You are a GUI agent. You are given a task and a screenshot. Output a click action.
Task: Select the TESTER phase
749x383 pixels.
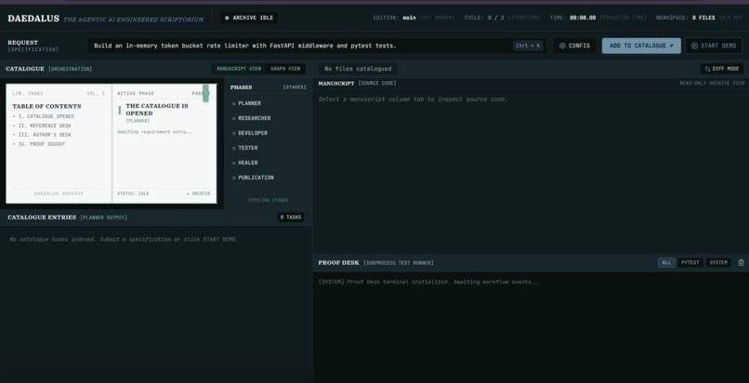[x=245, y=148]
